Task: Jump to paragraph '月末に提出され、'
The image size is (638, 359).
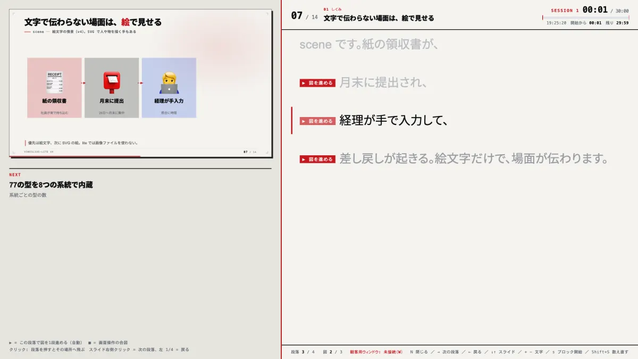Action: (383, 83)
